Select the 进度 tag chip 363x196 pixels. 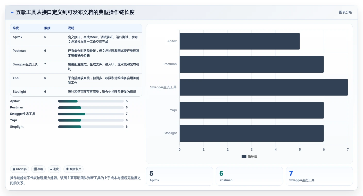(x=54, y=169)
